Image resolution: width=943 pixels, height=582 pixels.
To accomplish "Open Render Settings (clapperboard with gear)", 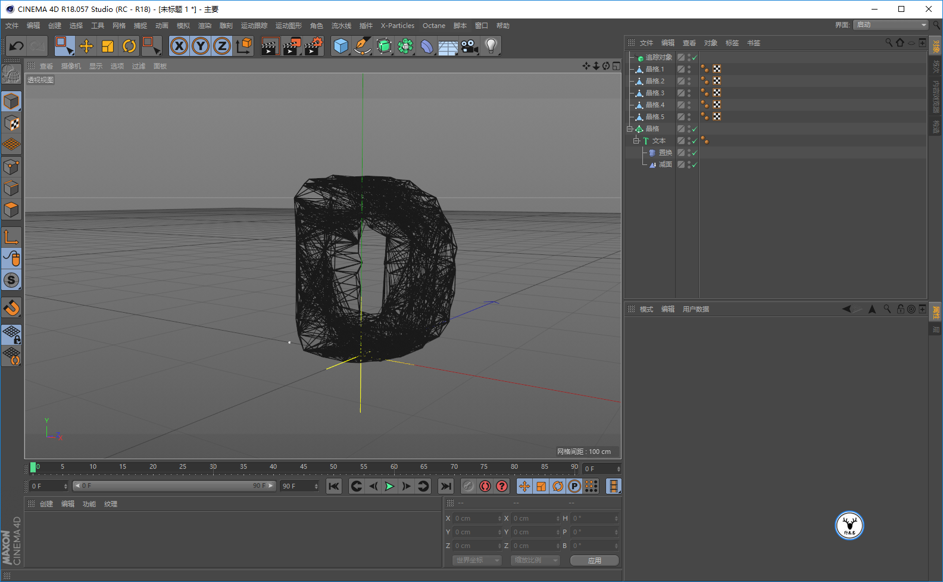I will click(x=313, y=46).
